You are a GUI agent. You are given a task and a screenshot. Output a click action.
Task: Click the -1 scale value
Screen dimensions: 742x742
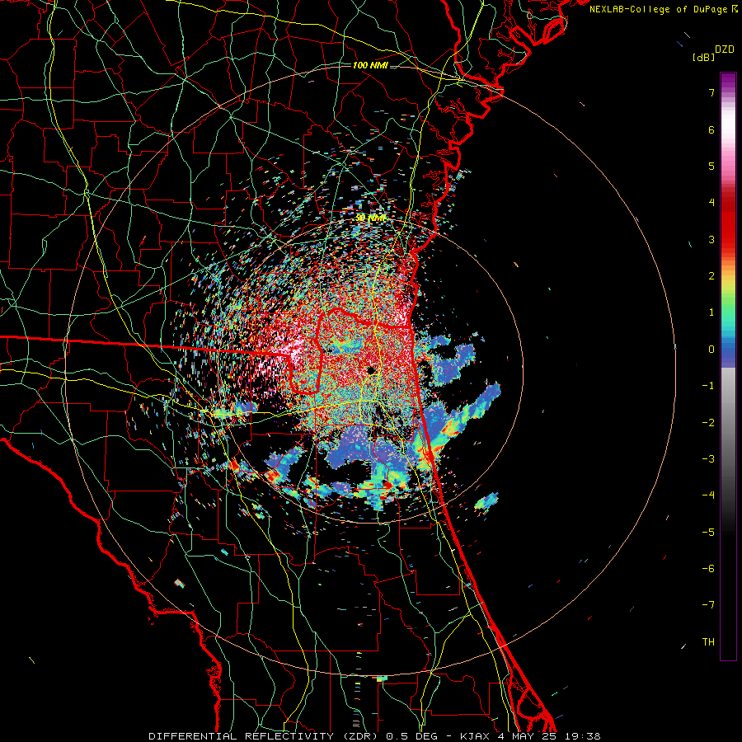[708, 386]
